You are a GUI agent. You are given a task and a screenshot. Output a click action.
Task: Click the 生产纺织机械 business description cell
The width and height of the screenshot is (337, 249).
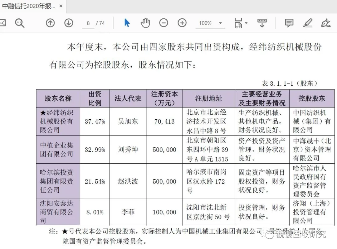tap(262, 121)
